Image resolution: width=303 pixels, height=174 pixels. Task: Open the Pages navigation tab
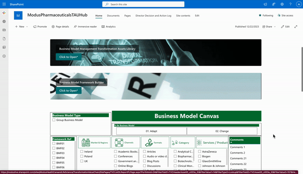[x=128, y=16]
